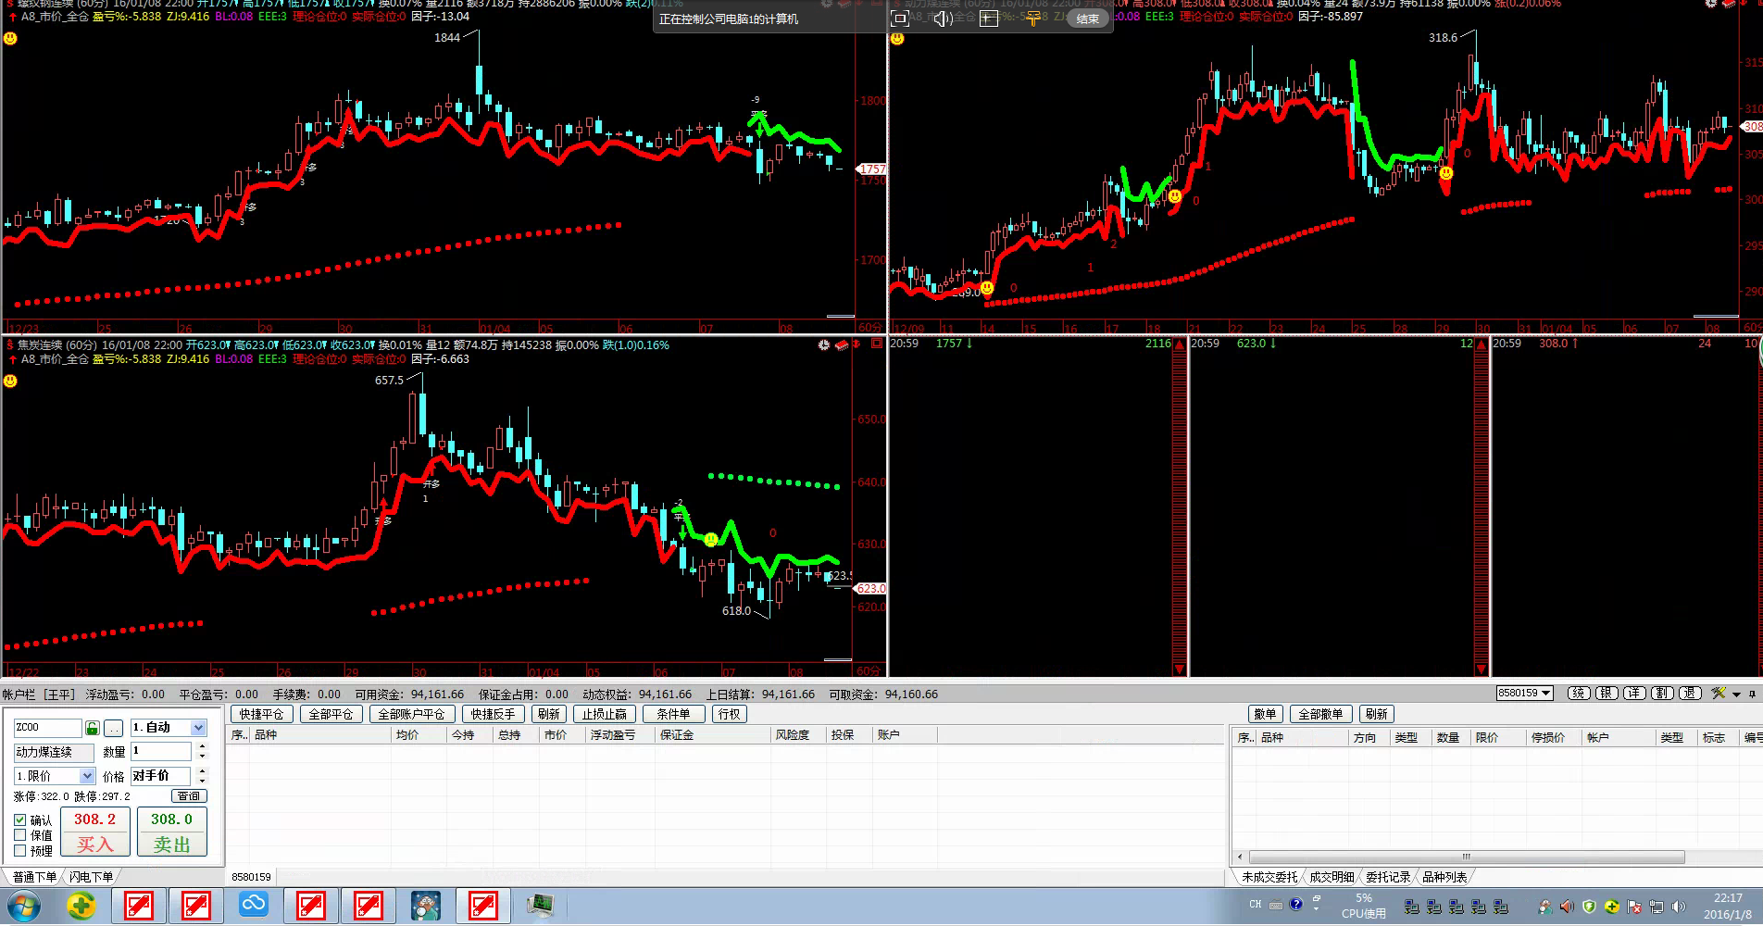This screenshot has width=1763, height=926.
Task: Switch to the 闪电下单 tab
Action: pyautogui.click(x=91, y=877)
